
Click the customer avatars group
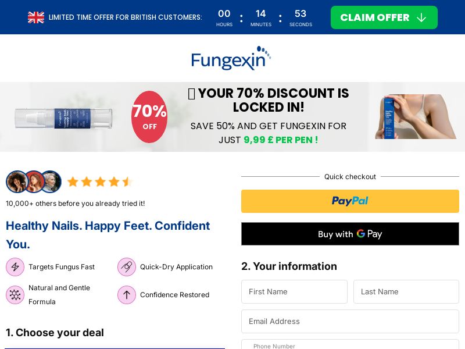34,181
